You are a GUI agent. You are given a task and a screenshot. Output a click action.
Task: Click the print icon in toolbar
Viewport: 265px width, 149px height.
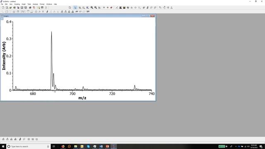[x=30, y=7]
